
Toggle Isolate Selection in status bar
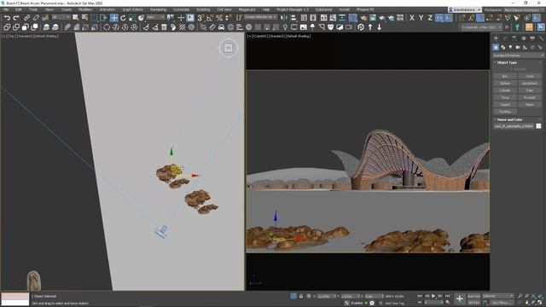point(293,296)
